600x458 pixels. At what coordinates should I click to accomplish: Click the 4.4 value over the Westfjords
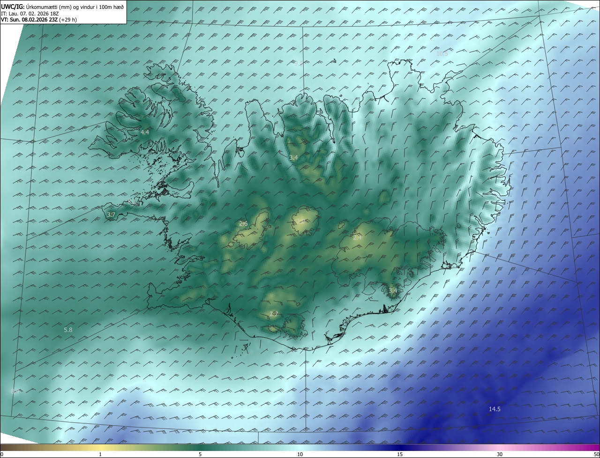tap(145, 133)
